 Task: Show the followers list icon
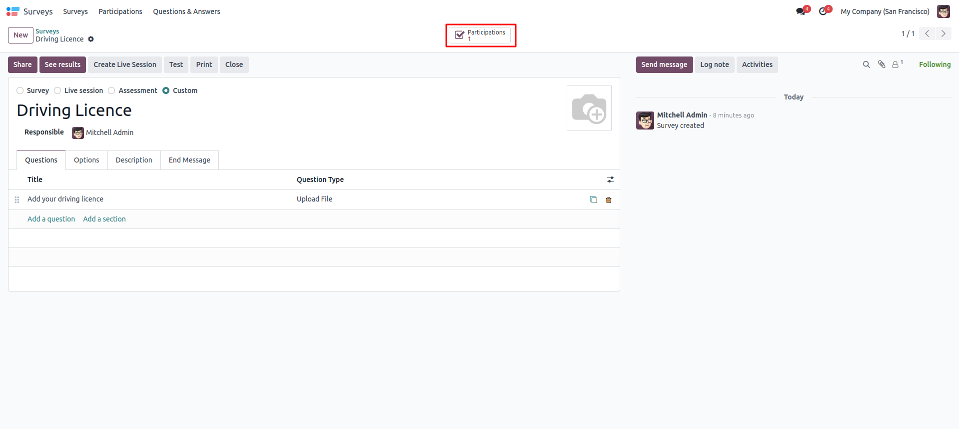pyautogui.click(x=896, y=64)
